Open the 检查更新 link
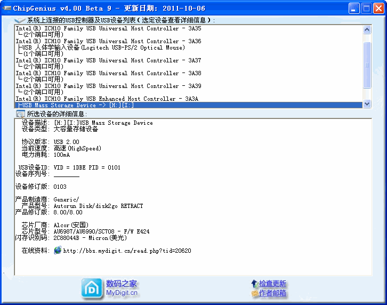 click(x=272, y=284)
